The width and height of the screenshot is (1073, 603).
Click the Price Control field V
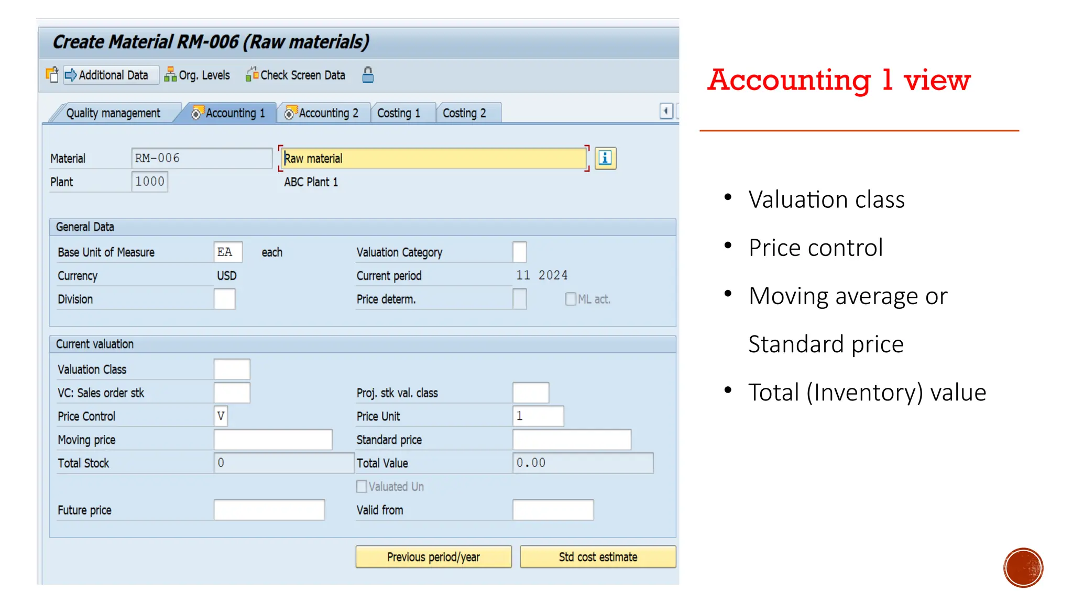(x=221, y=416)
